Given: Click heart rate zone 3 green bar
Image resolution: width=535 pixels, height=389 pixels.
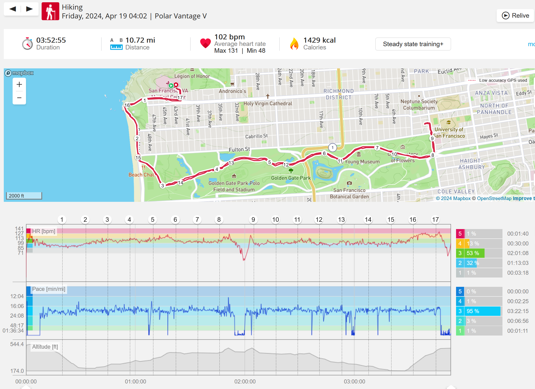Looking at the screenshot, I should (x=474, y=253).
